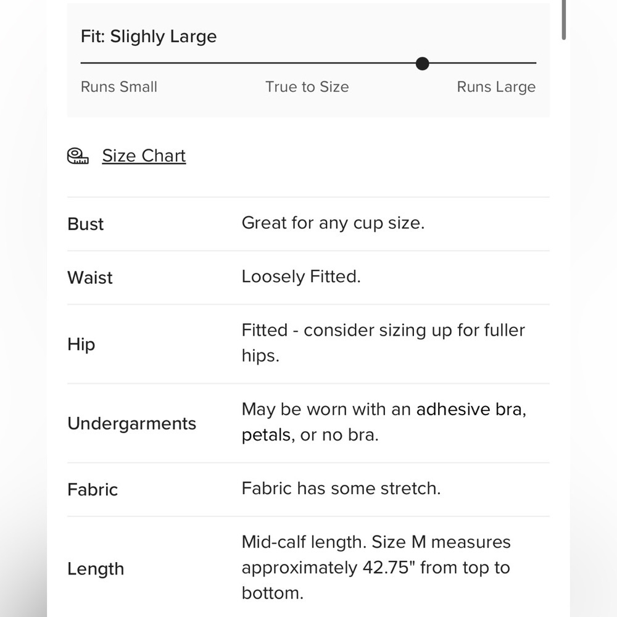
Task: Click the Bust row label
Action: point(85,224)
